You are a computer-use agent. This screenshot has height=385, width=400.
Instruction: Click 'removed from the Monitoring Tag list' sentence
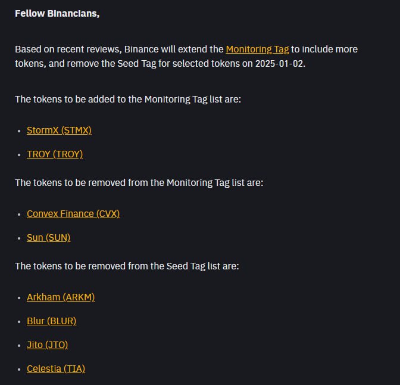click(139, 183)
